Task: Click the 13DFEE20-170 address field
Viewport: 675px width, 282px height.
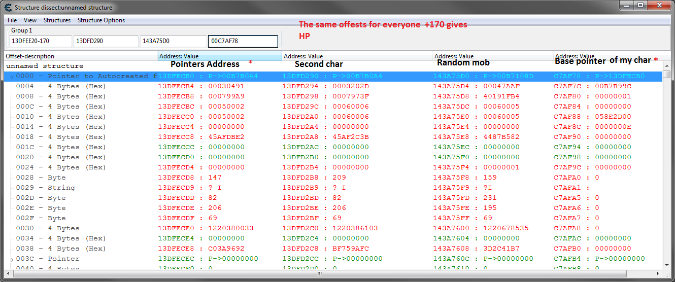Action: click(x=40, y=41)
